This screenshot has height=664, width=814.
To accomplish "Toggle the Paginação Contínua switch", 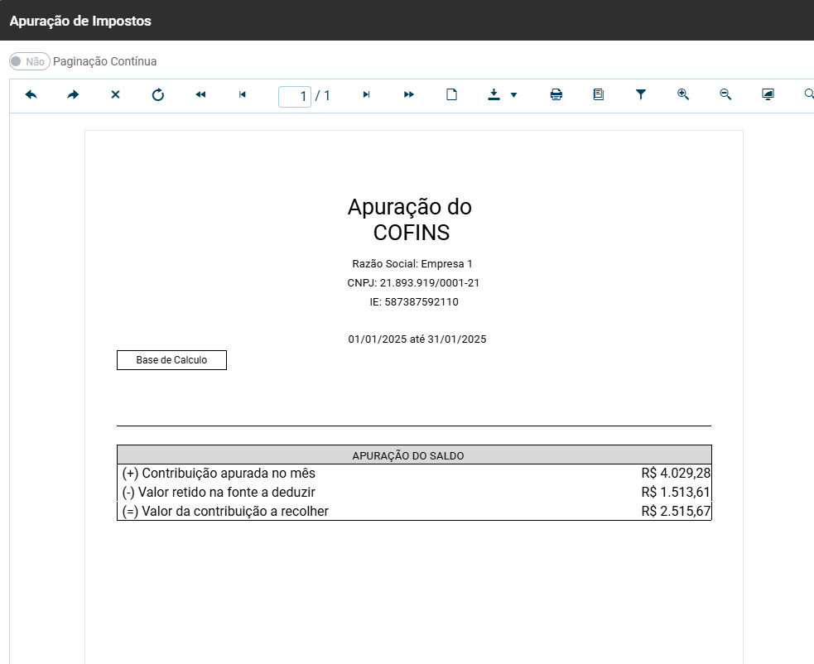I will 29,61.
